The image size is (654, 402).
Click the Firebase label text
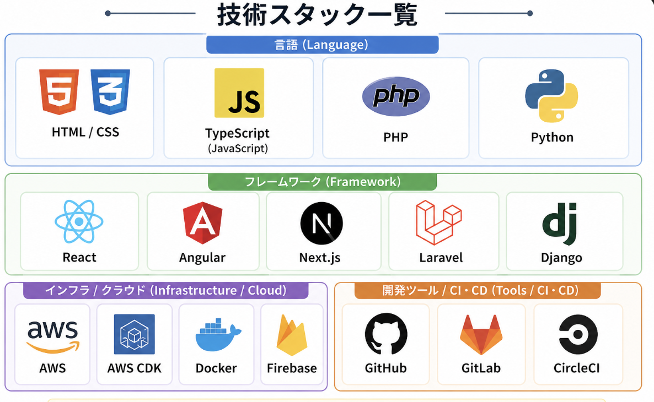pos(292,368)
